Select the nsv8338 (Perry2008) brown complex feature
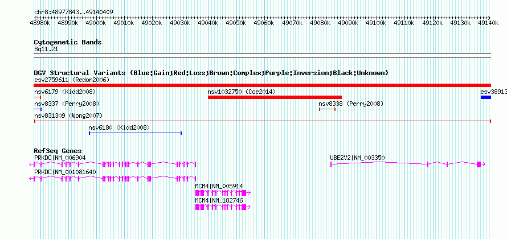This screenshot has width=507, height=239. click(x=327, y=109)
